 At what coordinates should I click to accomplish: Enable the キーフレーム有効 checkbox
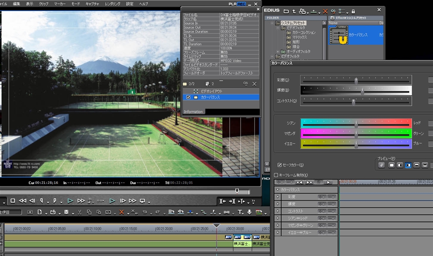pos(276,175)
